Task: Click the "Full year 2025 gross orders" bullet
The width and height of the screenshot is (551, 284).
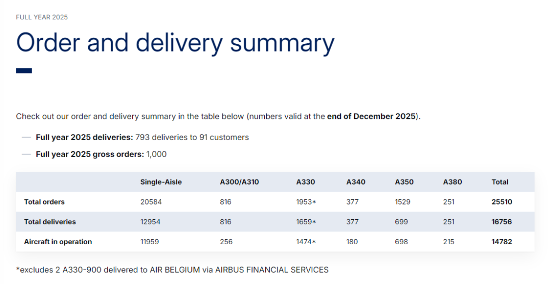Action: coord(101,154)
